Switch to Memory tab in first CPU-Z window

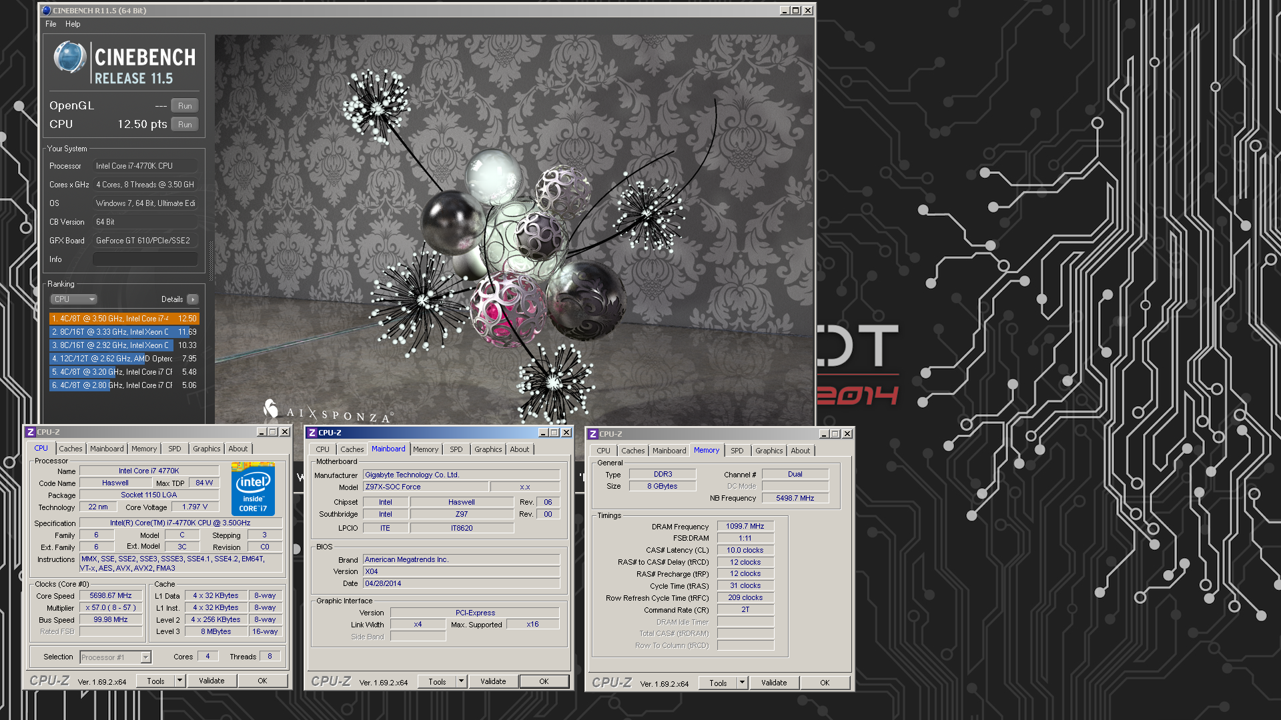coord(144,449)
